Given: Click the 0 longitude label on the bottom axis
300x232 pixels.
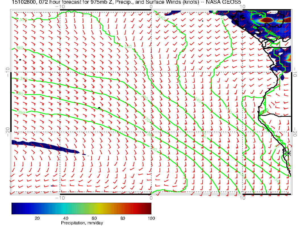Looking at the screenshot, I should pos(151,198).
